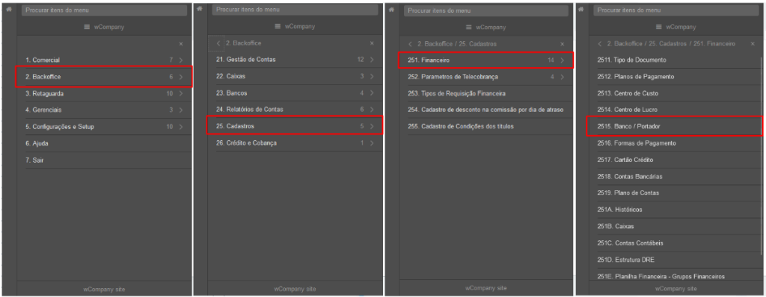Click "wCompany site" link below "7. Sair" list
The height and width of the screenshot is (297, 766).
coord(104,290)
